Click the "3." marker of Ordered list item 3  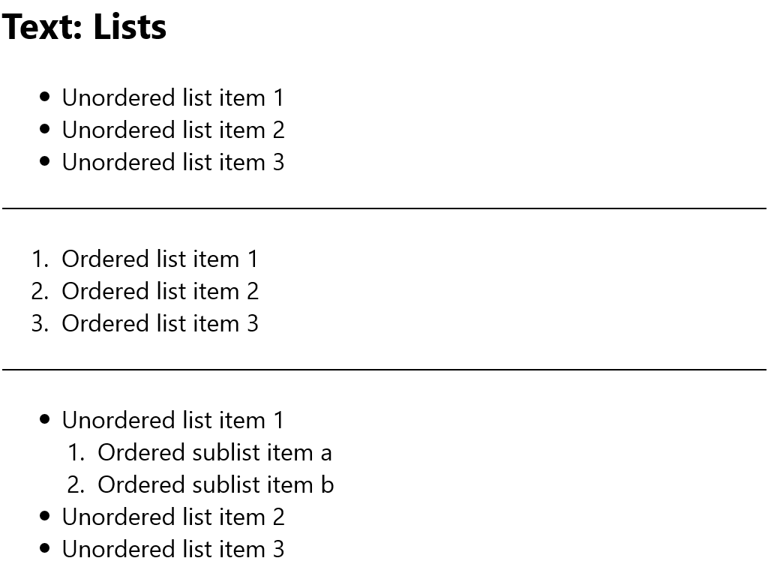point(40,323)
